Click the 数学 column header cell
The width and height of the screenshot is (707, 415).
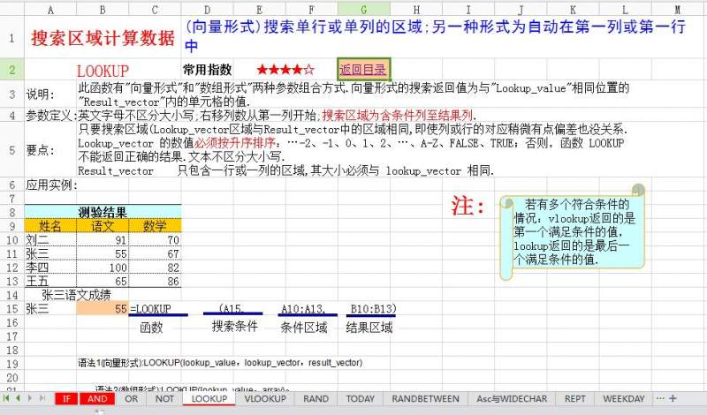pos(155,226)
